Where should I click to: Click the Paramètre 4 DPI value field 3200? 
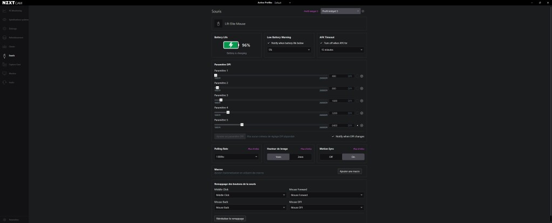(x=342, y=113)
